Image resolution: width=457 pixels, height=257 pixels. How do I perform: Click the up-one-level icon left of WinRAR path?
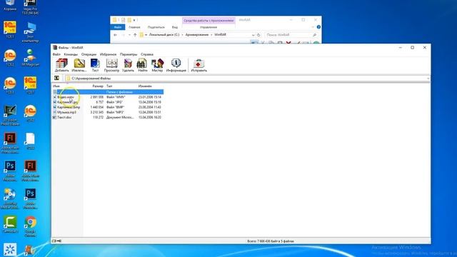pyautogui.click(x=56, y=78)
